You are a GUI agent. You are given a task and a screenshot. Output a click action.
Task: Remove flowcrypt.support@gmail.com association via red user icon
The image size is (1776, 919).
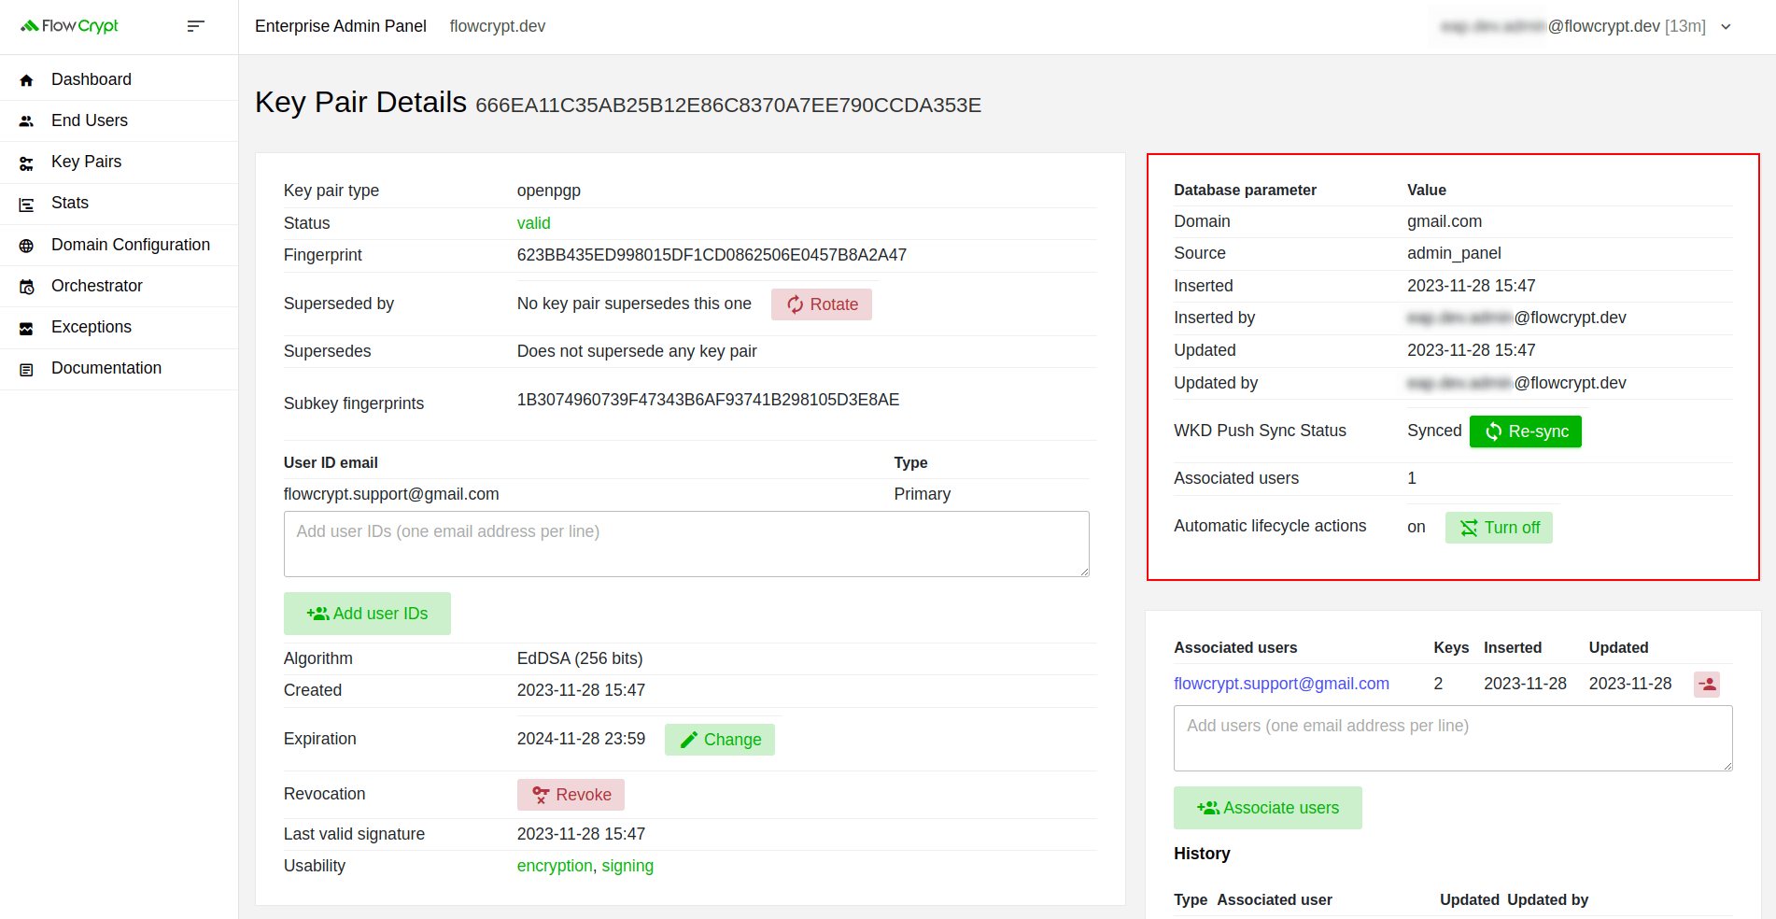tap(1707, 685)
